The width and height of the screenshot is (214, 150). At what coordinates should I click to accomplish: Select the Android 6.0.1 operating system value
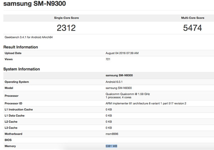click(x=114, y=82)
